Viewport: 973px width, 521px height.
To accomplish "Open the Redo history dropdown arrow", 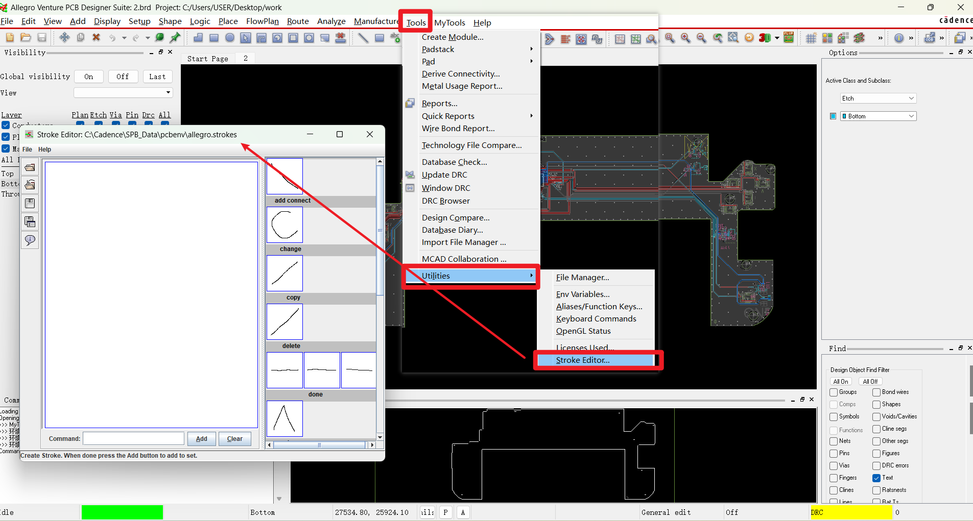I will click(x=148, y=38).
